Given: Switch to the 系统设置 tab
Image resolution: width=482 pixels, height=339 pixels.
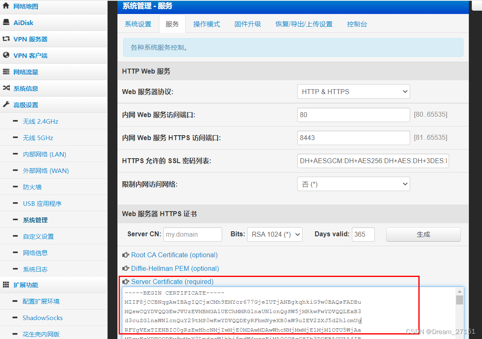Looking at the screenshot, I should (138, 24).
